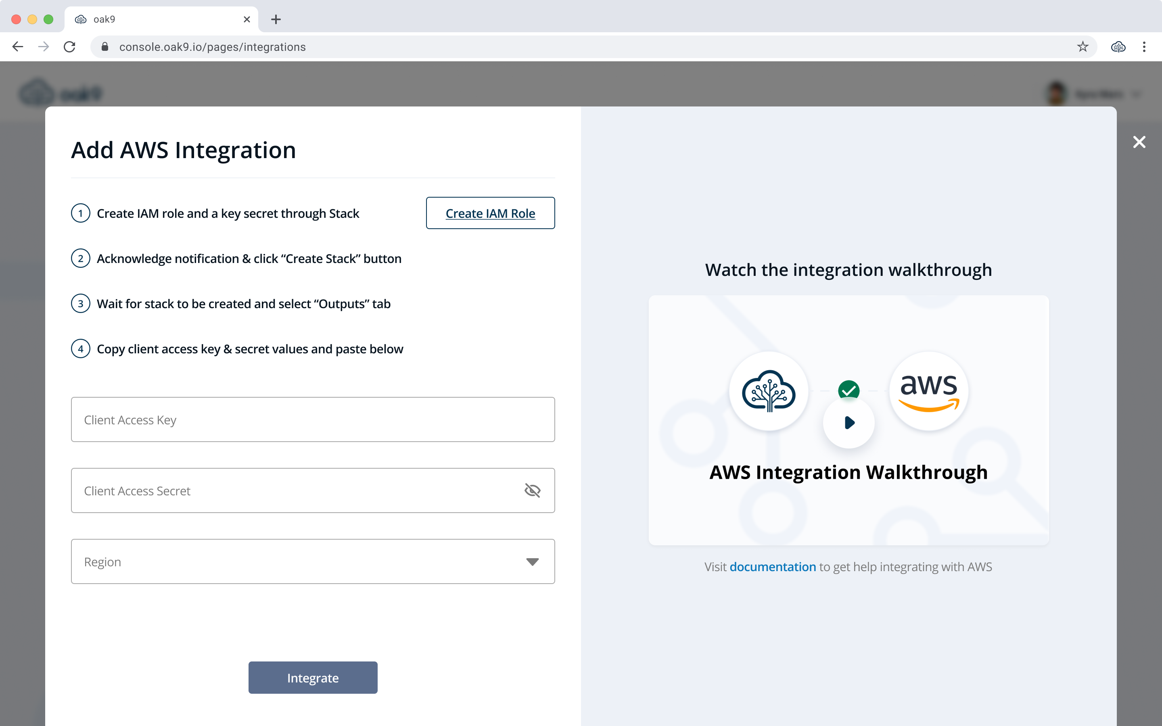1162x726 pixels.
Task: Focus the Client Access Key field
Action: click(x=313, y=419)
